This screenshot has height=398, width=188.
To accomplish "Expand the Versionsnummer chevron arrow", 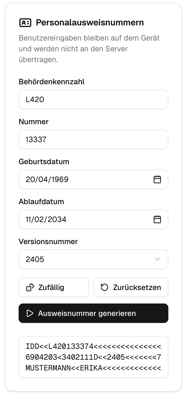I will pos(157,259).
